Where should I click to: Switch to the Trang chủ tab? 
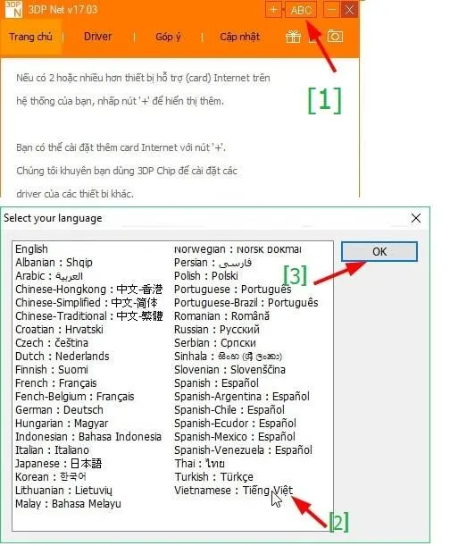click(30, 37)
